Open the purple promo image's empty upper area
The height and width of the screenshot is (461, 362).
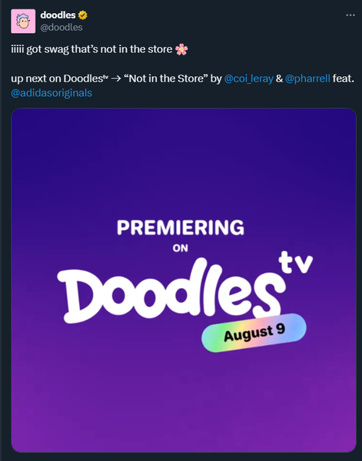[x=184, y=161]
